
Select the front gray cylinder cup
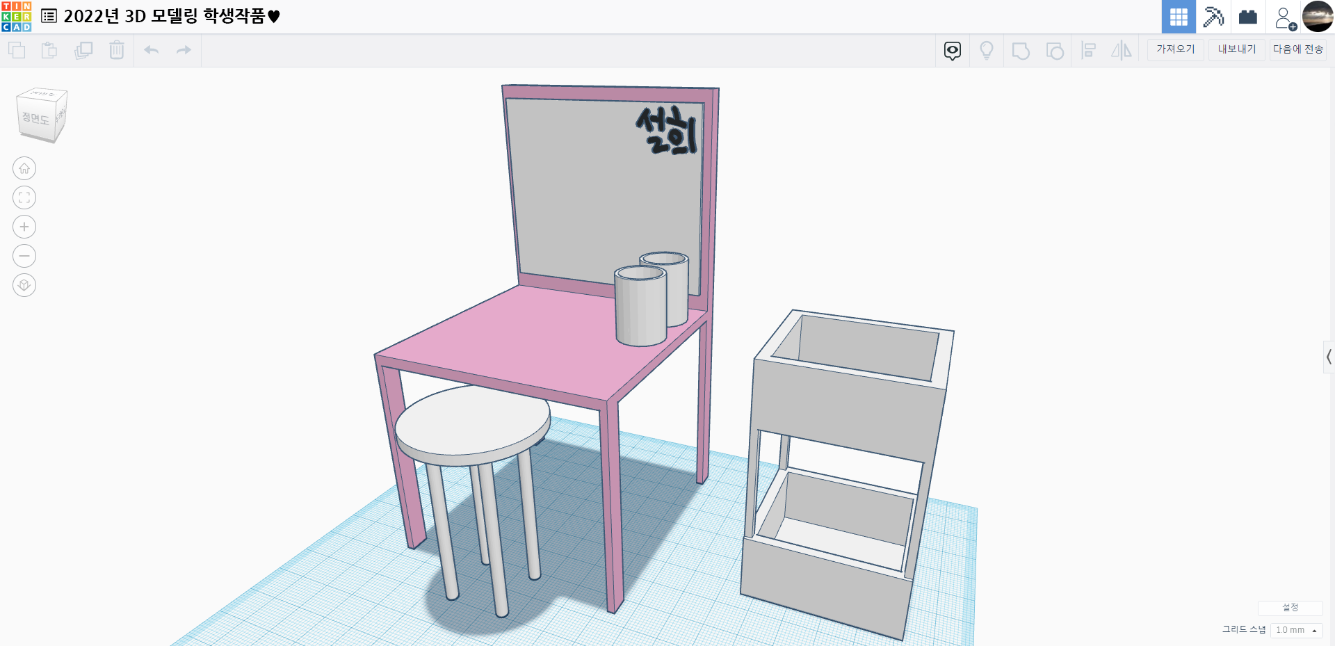(641, 306)
